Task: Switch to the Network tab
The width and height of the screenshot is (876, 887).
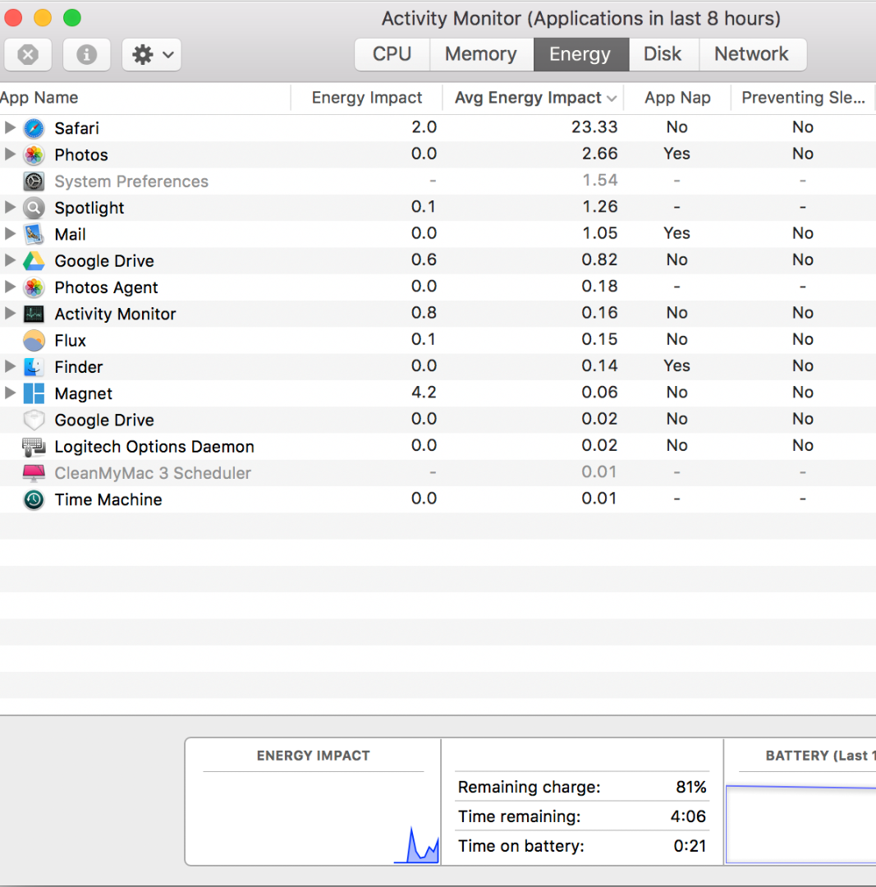Action: tap(751, 54)
